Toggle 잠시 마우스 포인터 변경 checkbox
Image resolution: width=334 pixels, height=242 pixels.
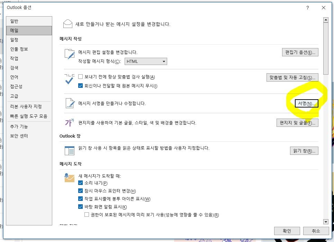(81, 191)
